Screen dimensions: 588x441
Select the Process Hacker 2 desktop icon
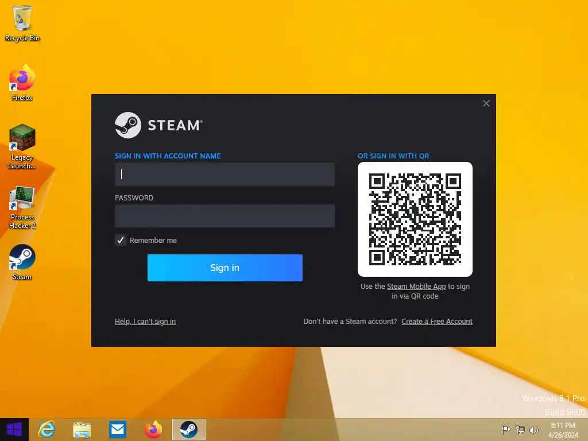tap(22, 207)
